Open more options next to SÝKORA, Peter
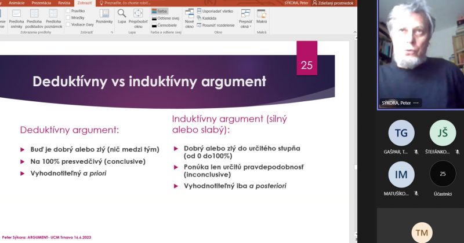The height and width of the screenshot is (243, 464). (415, 102)
